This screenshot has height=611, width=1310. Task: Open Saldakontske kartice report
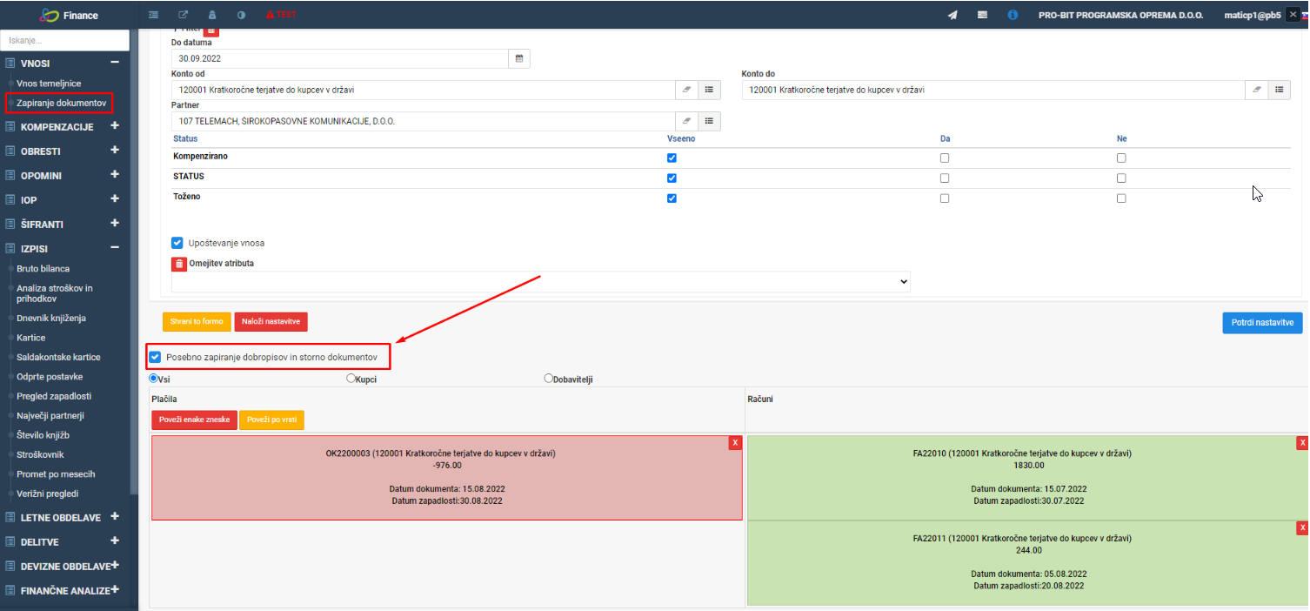[x=58, y=357]
